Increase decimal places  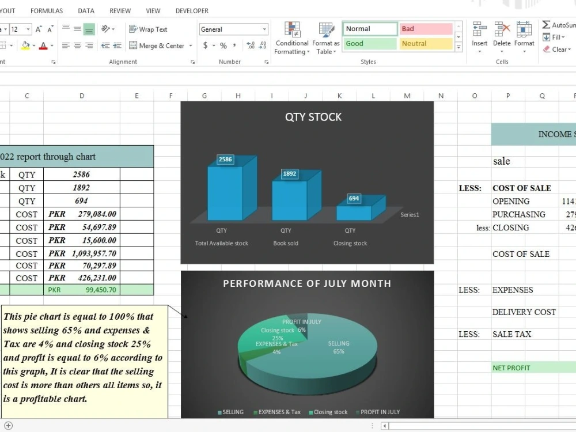(251, 46)
